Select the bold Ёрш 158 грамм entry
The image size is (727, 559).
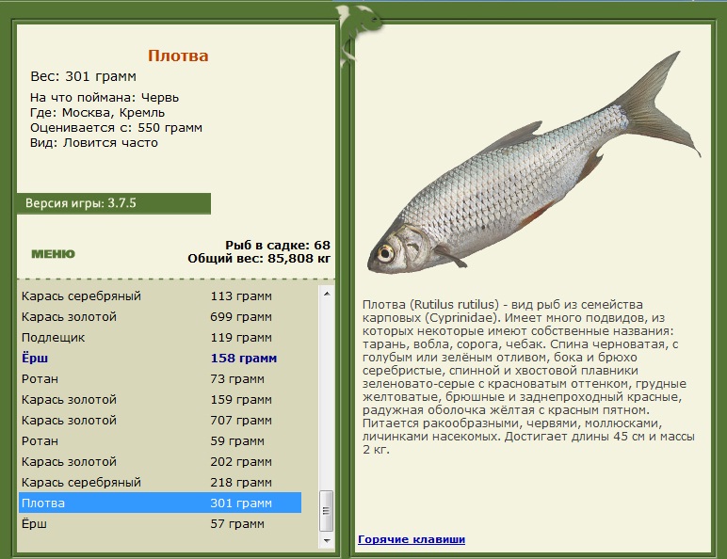[160, 359]
